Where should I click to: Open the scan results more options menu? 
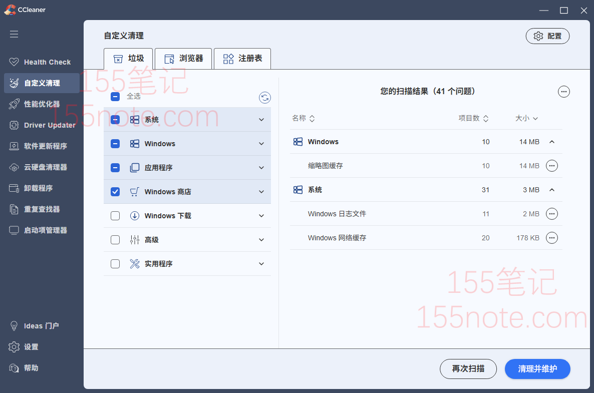(563, 92)
